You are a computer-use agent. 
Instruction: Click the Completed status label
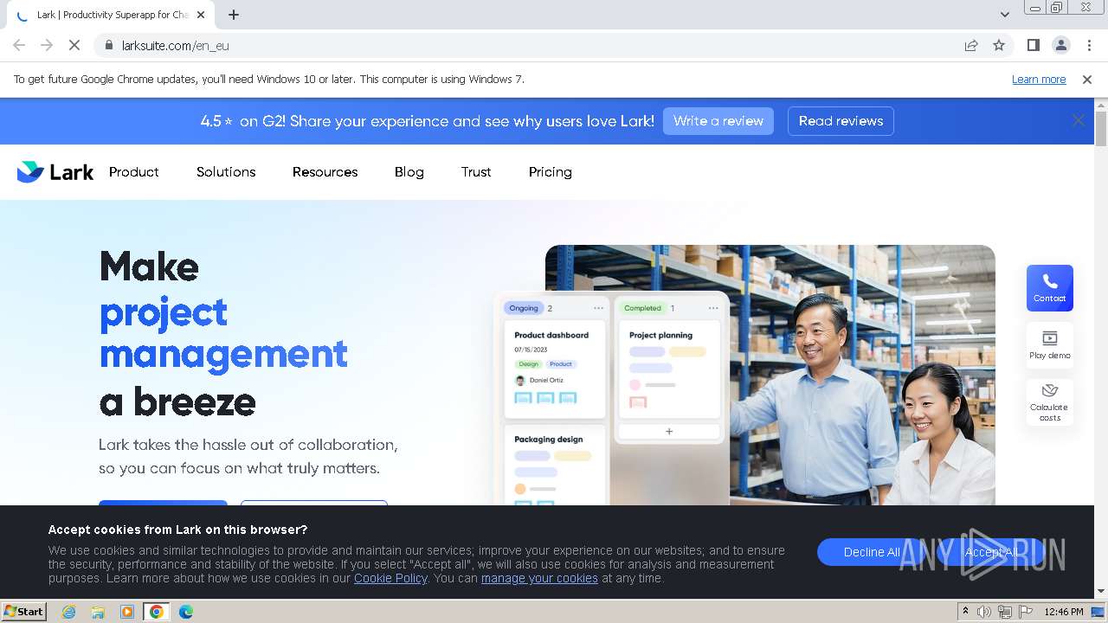point(643,308)
